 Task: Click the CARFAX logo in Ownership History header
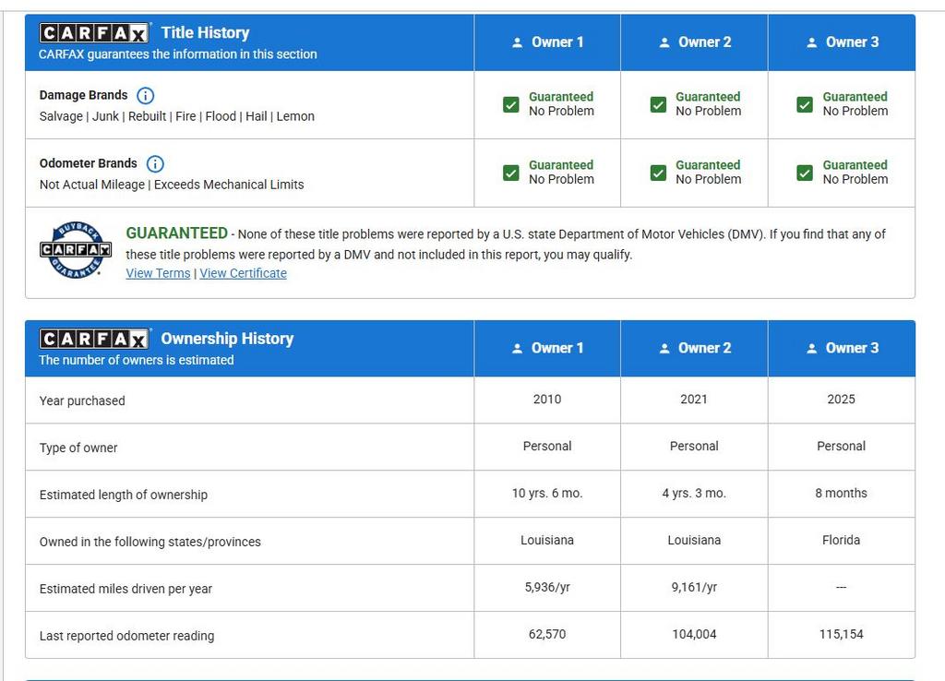point(95,339)
